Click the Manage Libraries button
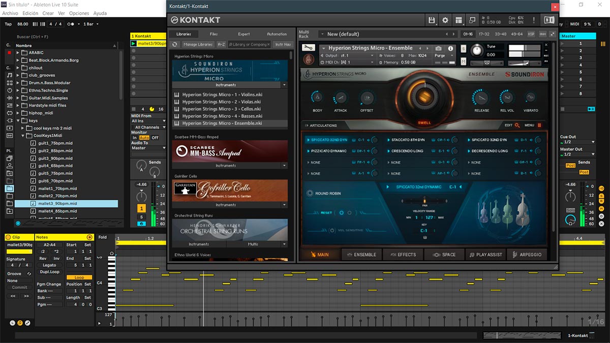This screenshot has width=610, height=343. (197, 45)
